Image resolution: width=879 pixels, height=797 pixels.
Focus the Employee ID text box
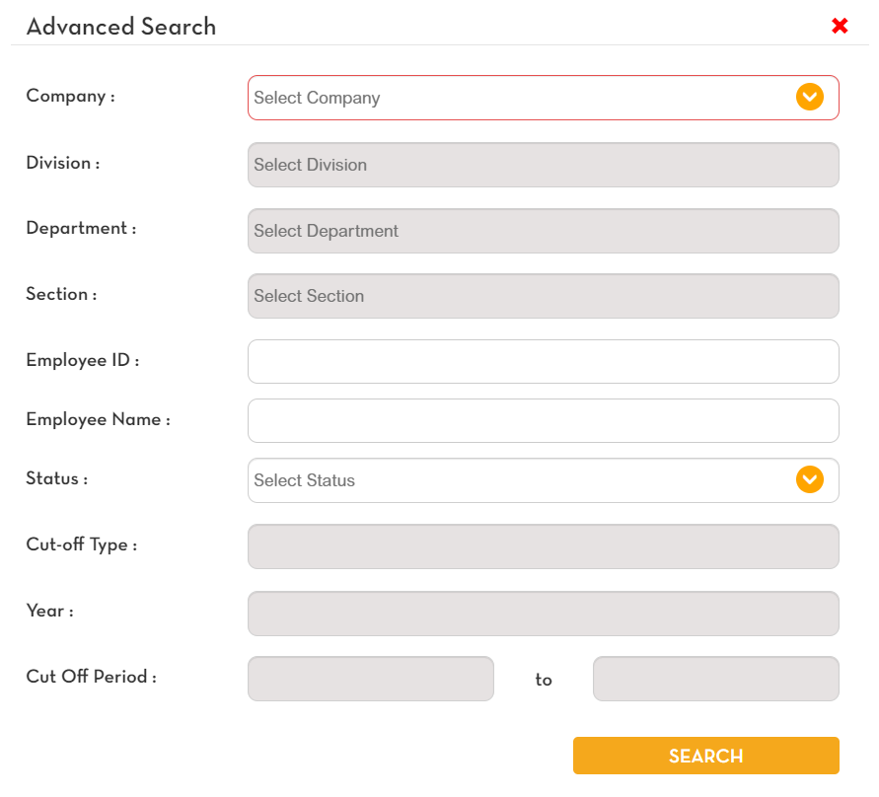544,361
